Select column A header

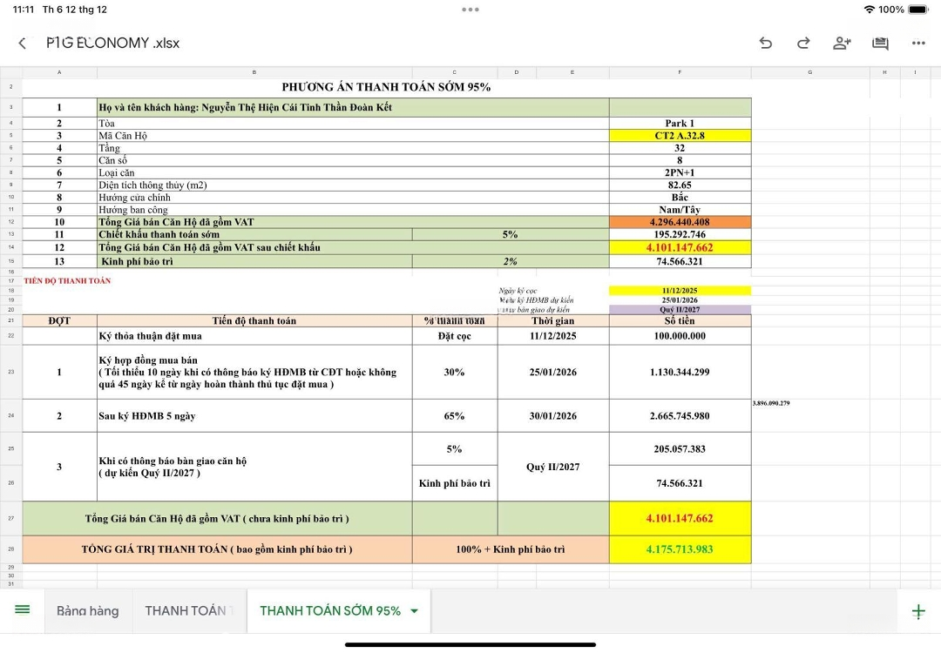coord(59,72)
